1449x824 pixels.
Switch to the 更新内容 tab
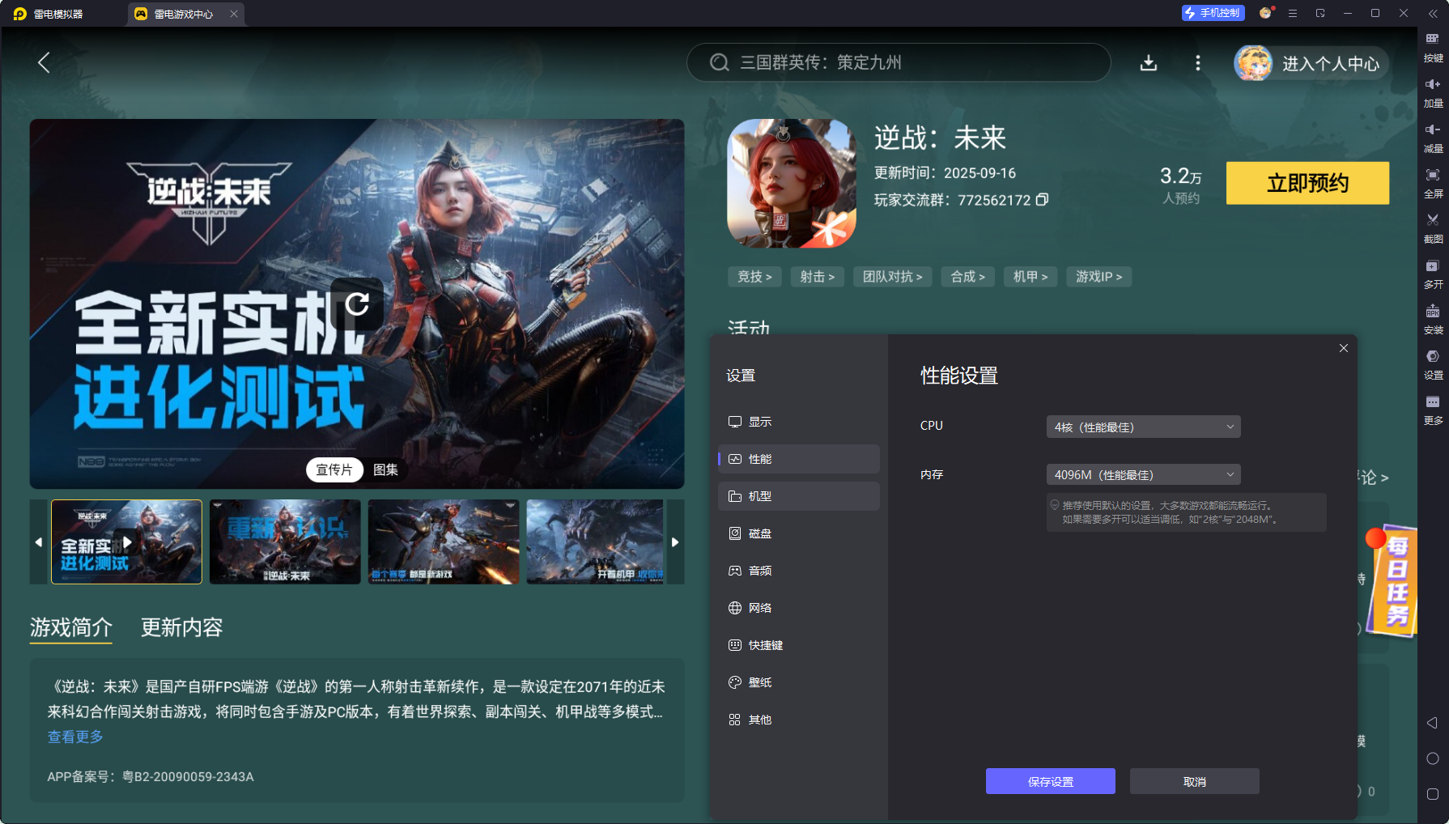tap(181, 627)
